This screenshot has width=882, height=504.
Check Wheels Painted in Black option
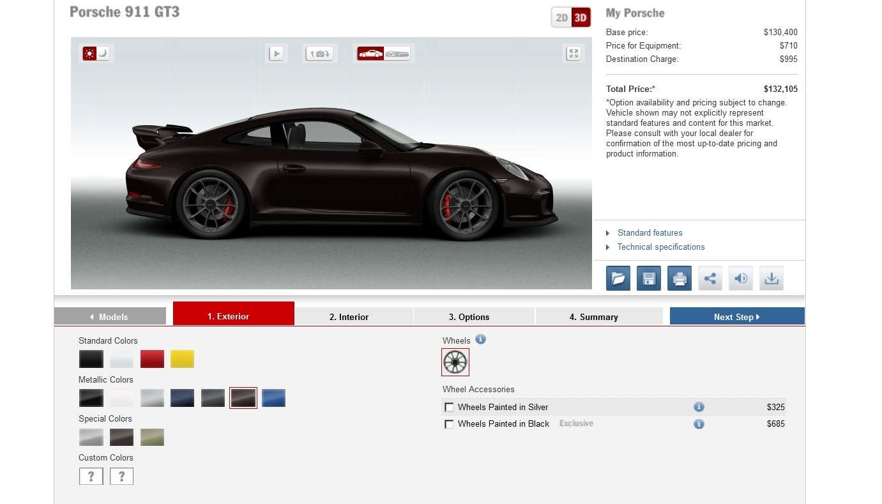tap(450, 424)
